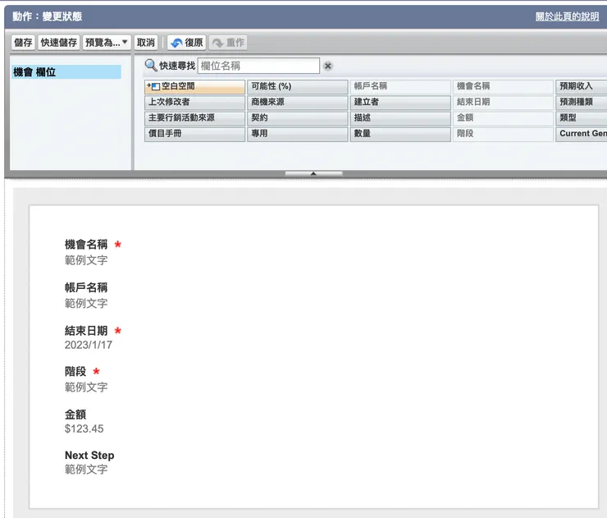Click the greyed 結束日期 palette field
Image resolution: width=607 pixels, height=518 pixels.
[503, 103]
